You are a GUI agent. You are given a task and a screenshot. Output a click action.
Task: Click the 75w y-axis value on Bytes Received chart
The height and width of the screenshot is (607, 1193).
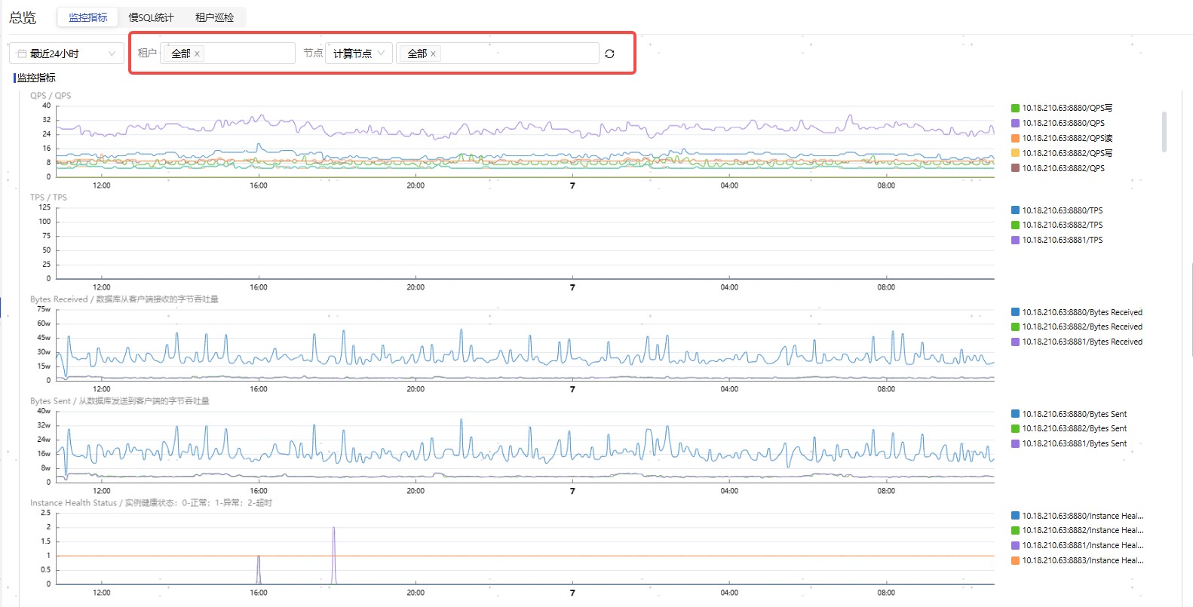pos(44,309)
